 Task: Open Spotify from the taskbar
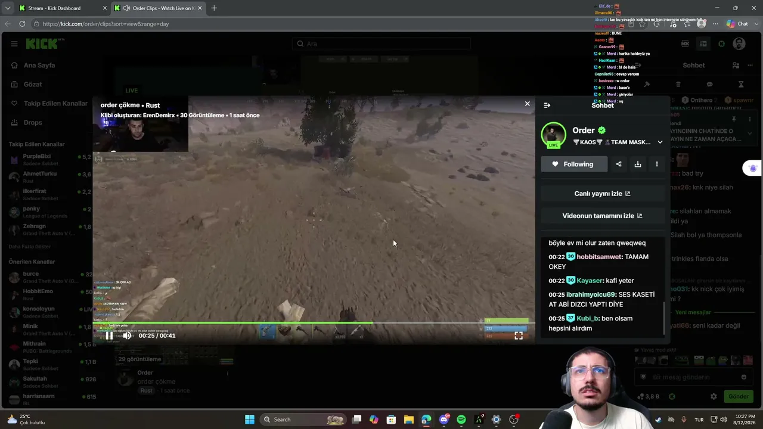(461, 419)
